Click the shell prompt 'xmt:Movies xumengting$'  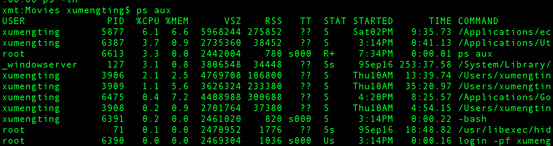(x=66, y=10)
